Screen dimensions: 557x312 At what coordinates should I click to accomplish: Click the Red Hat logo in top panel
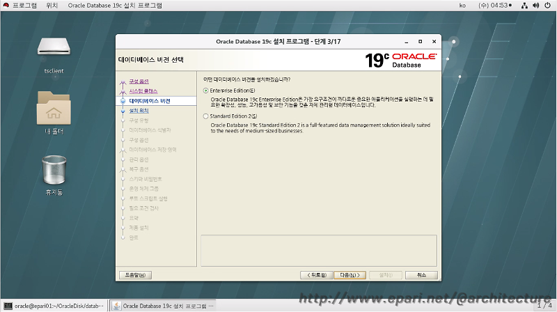[6, 6]
